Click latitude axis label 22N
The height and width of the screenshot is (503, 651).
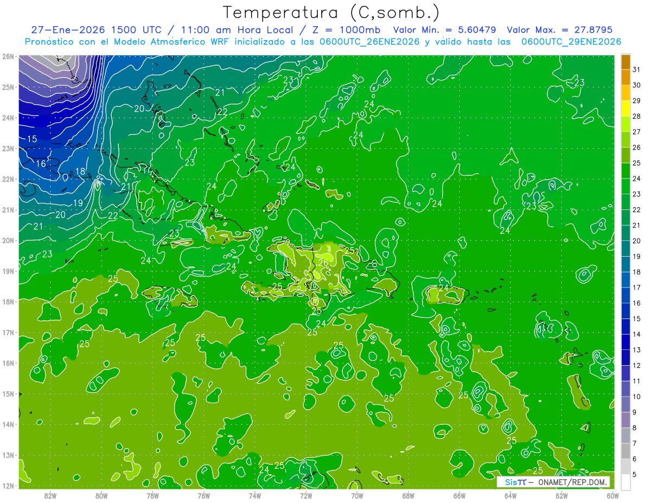[x=8, y=179]
